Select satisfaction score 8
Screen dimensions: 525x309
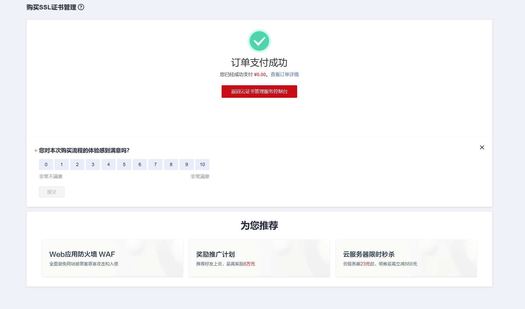[171, 165]
